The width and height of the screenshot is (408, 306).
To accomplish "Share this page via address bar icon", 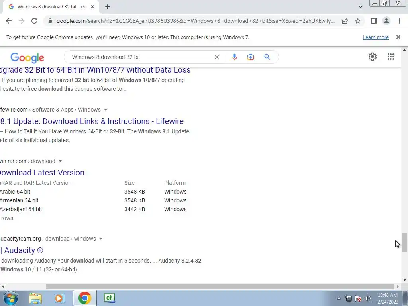I will point(345,21).
